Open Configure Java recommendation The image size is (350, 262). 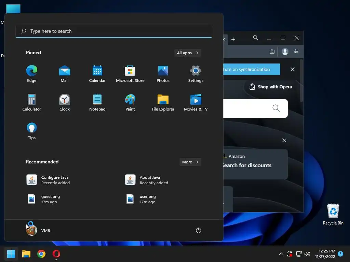(48, 180)
